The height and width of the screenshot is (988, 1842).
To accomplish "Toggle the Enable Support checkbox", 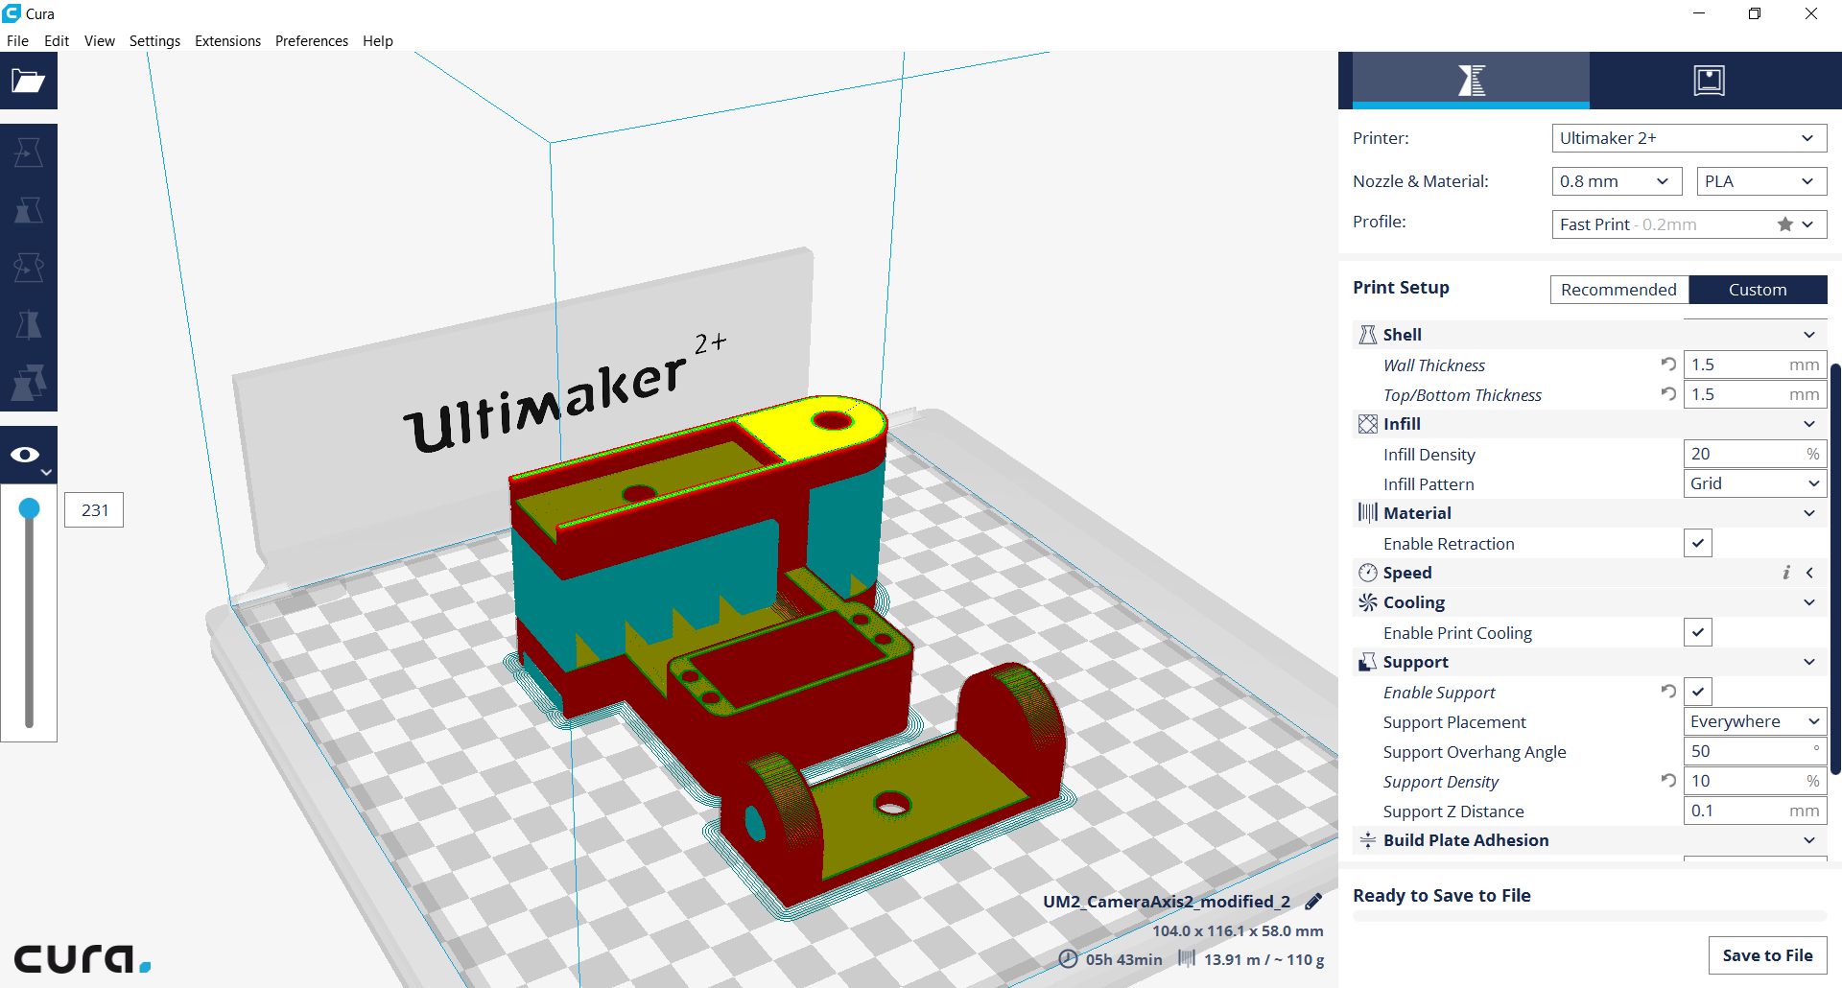I will [x=1698, y=692].
